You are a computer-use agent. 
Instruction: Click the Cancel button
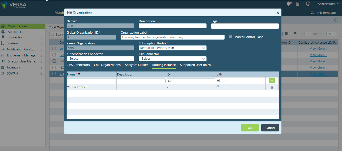tap(270, 128)
